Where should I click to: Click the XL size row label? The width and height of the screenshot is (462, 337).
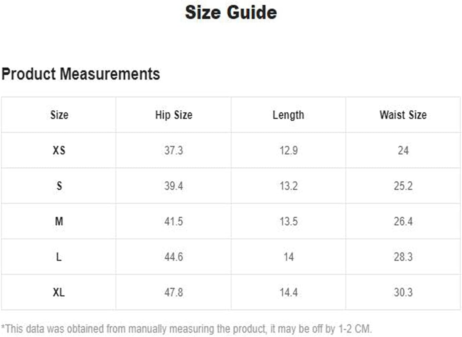pyautogui.click(x=59, y=292)
